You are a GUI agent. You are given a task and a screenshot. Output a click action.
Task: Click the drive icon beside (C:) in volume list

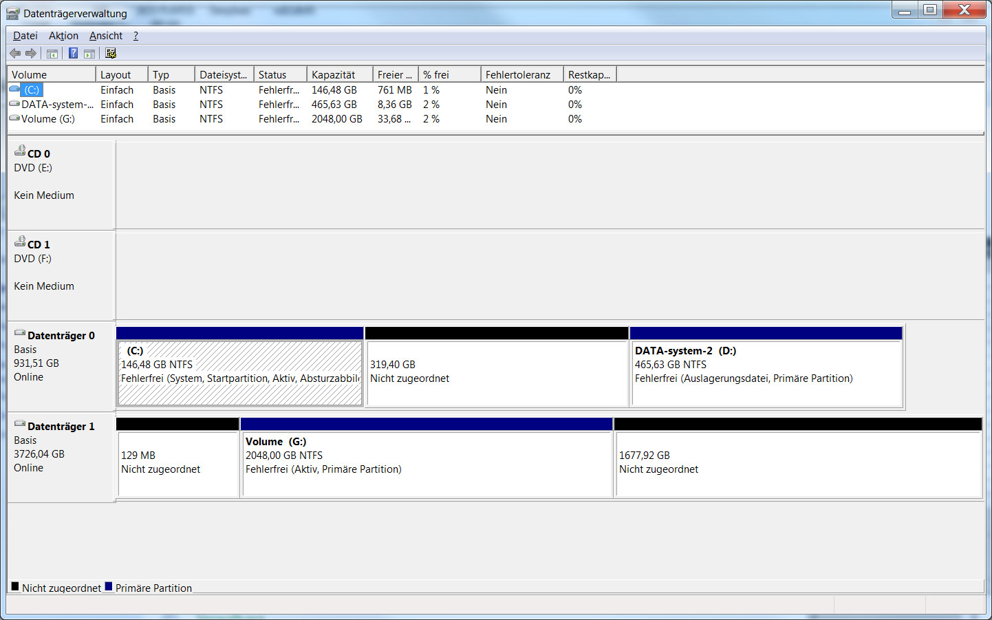(14, 89)
